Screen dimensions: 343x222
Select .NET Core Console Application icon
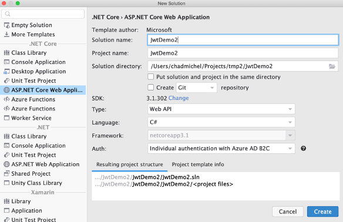coord(7,62)
